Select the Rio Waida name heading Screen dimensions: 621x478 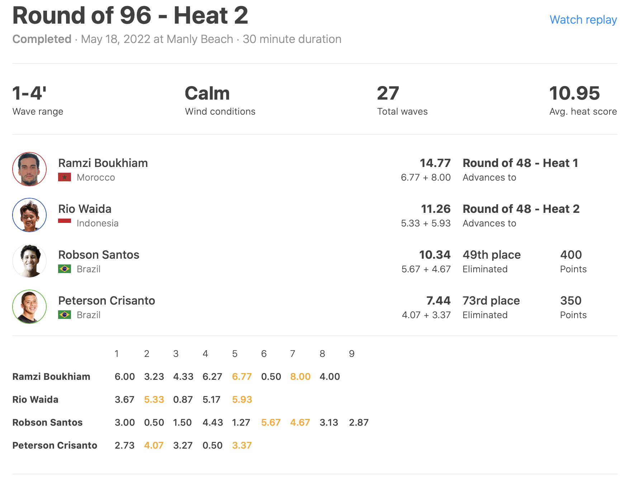click(x=85, y=209)
